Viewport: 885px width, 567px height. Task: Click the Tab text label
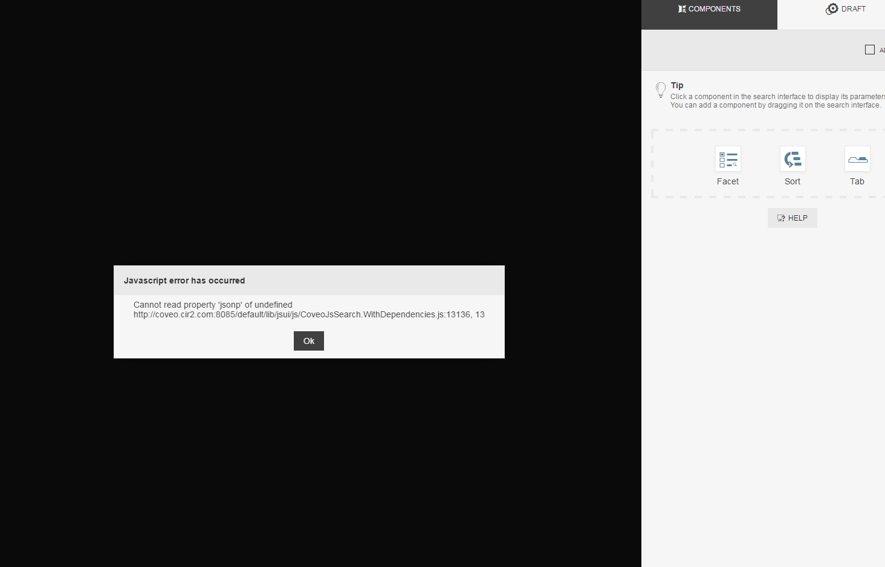857,181
